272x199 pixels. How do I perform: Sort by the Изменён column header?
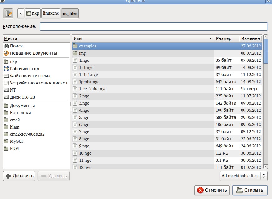(250, 38)
